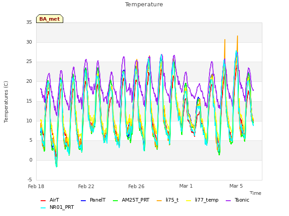Click the -5 y-axis tick label
Viewport: 289px width, 216px height.
(30, 180)
